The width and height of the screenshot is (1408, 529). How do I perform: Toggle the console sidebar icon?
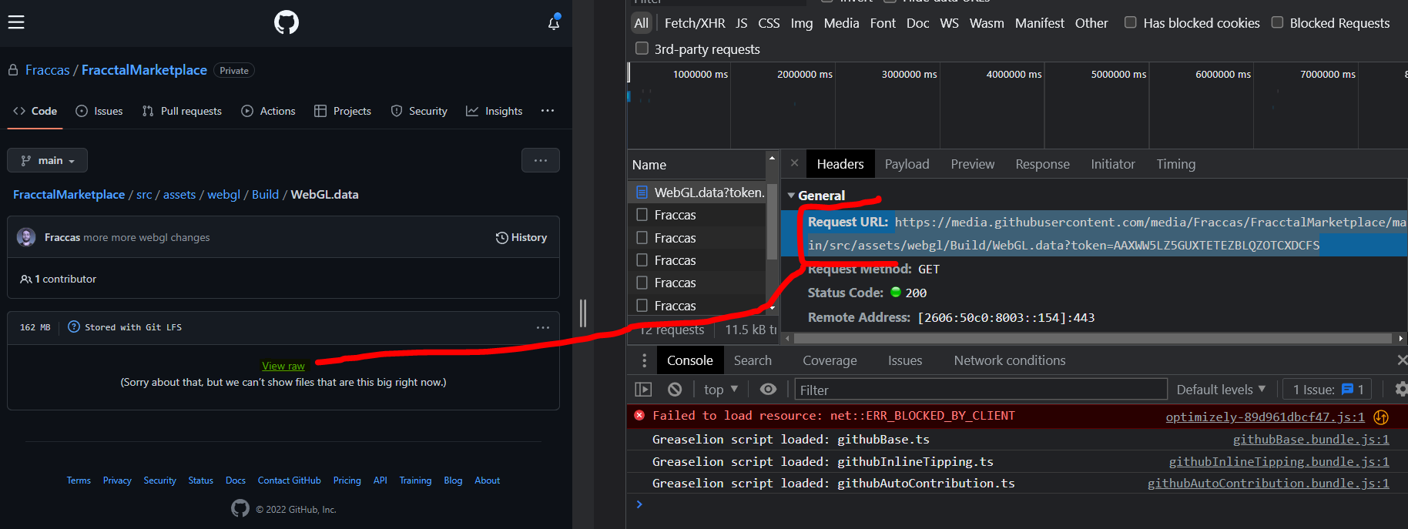643,390
